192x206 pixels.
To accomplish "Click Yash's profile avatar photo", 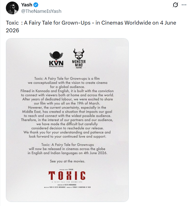I will point(12,8).
